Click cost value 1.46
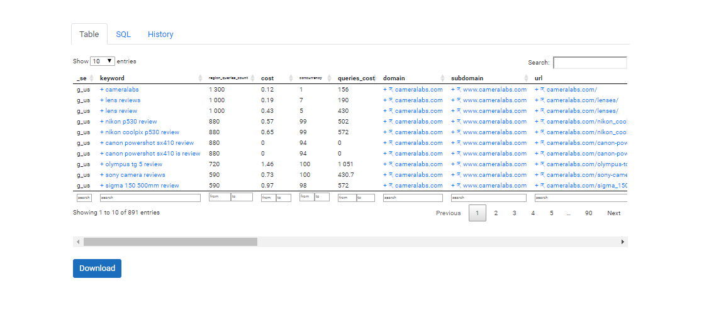This screenshot has height=313, width=721. click(267, 164)
